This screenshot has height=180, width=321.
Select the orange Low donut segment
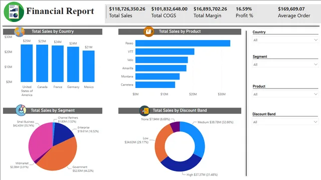pos(160,143)
